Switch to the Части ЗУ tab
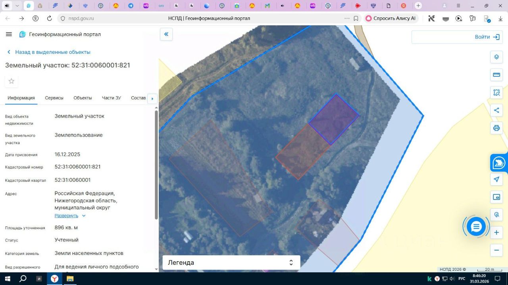The image size is (508, 285). (112, 98)
